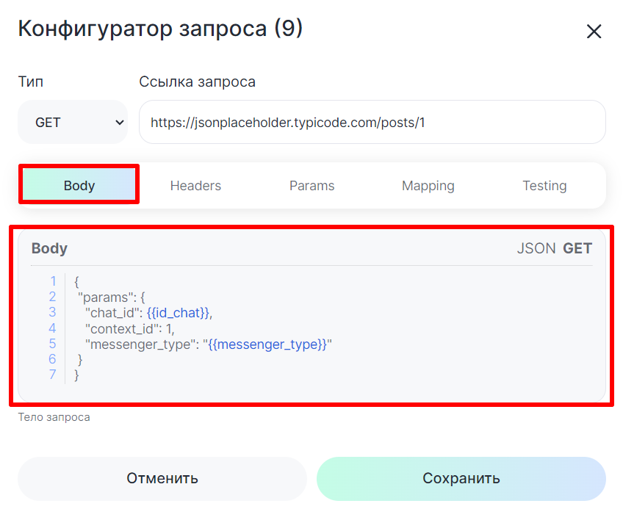This screenshot has height=520, width=623.
Task: Click line number 7 in the editor gutter
Action: click(x=52, y=375)
